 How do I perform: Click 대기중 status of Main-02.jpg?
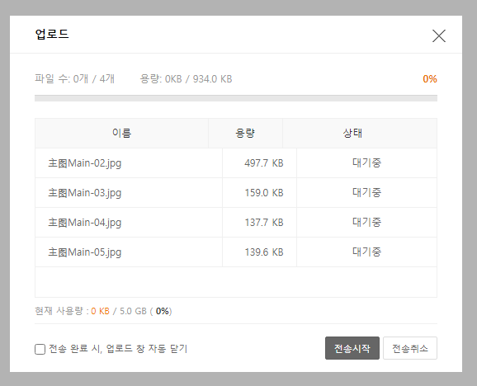point(366,162)
